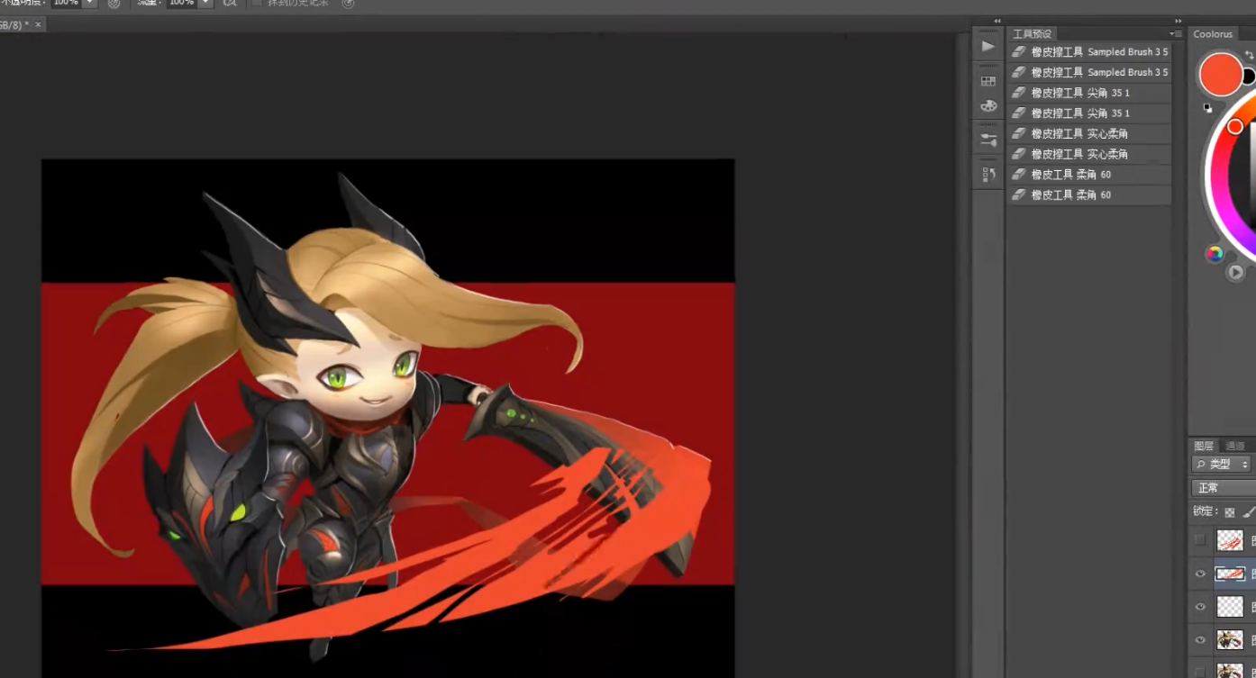Hide the selected red slash layer
Screen dimensions: 1256x678
point(1199,574)
